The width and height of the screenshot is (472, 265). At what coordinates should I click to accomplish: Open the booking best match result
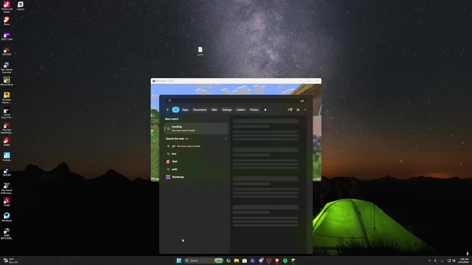196,128
